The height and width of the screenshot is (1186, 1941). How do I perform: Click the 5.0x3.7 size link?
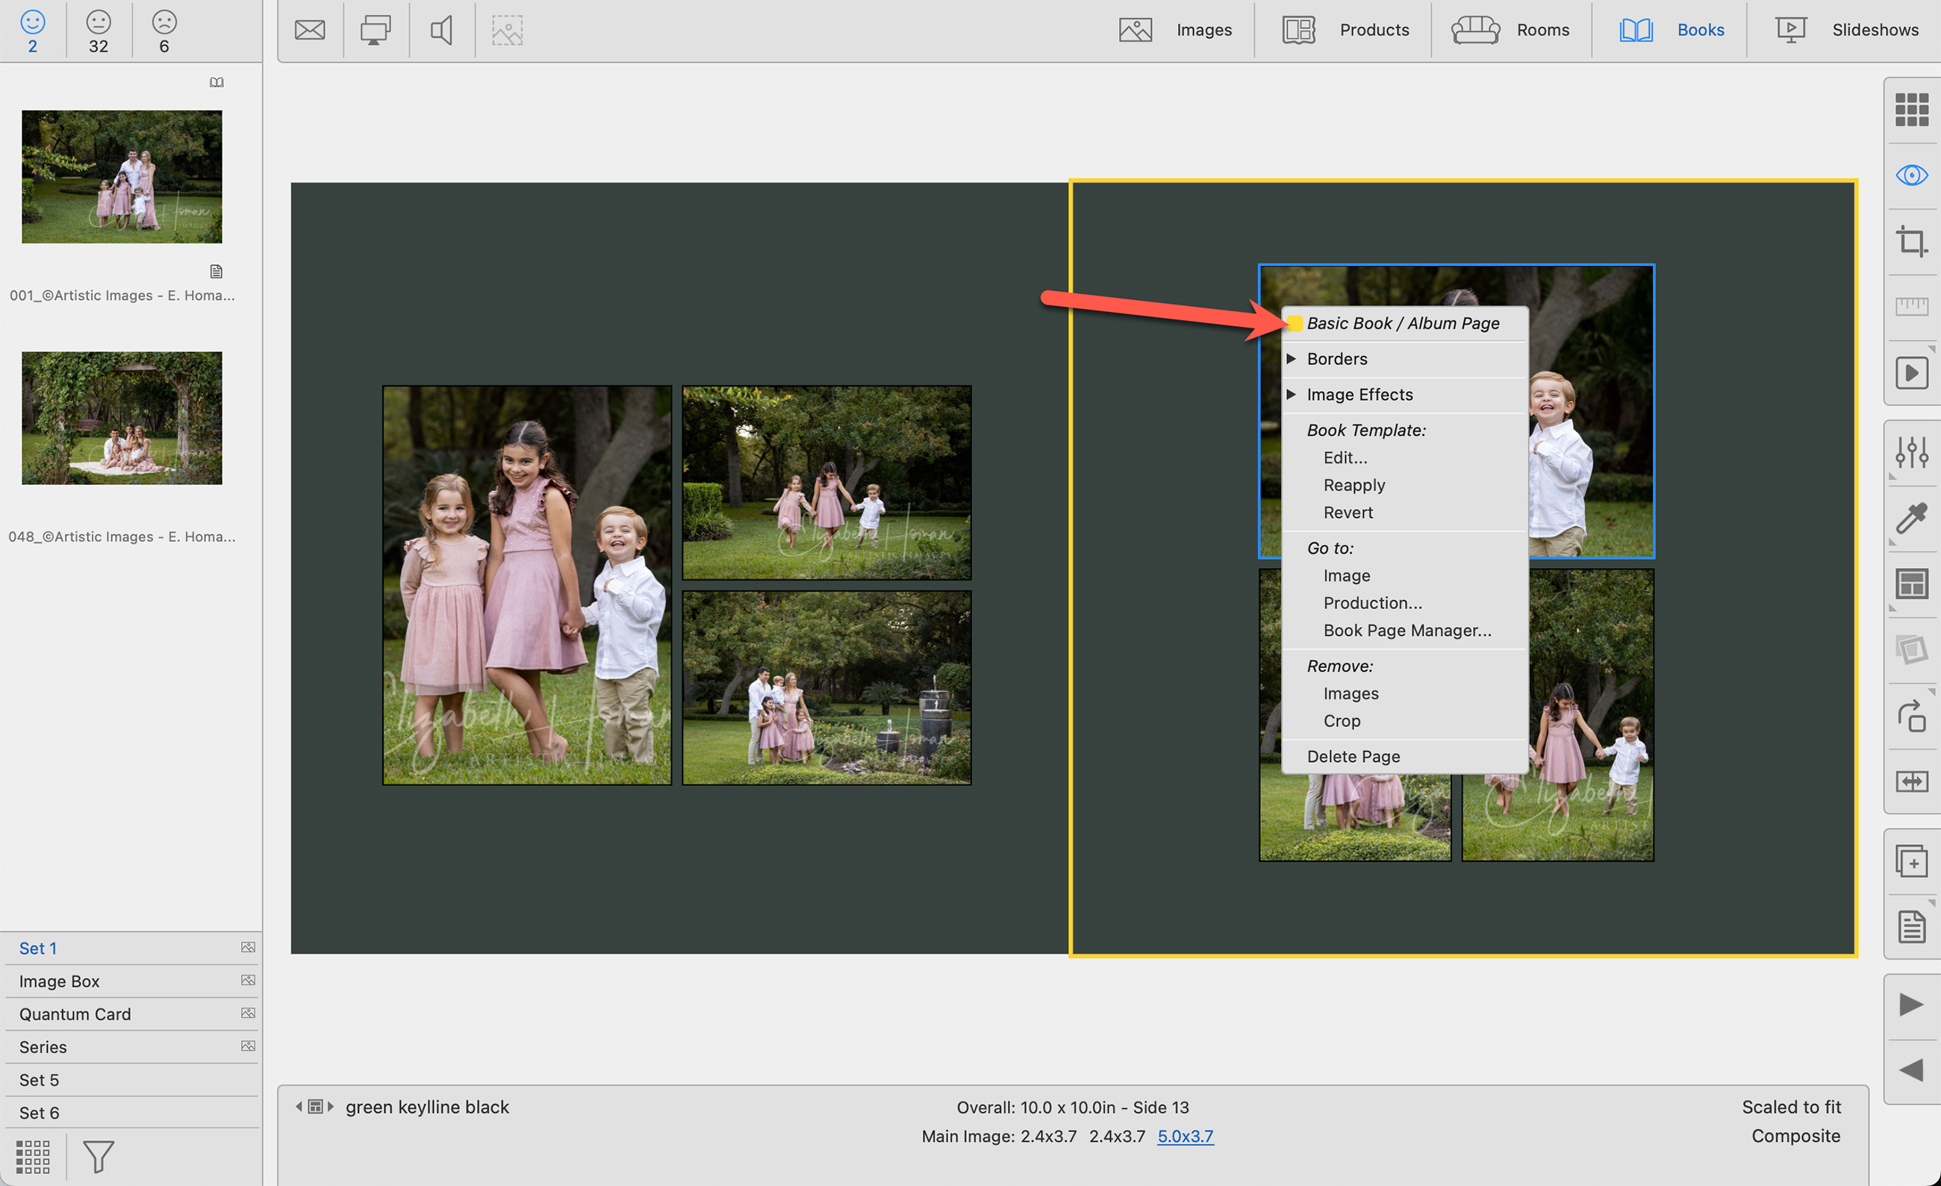[1185, 1135]
